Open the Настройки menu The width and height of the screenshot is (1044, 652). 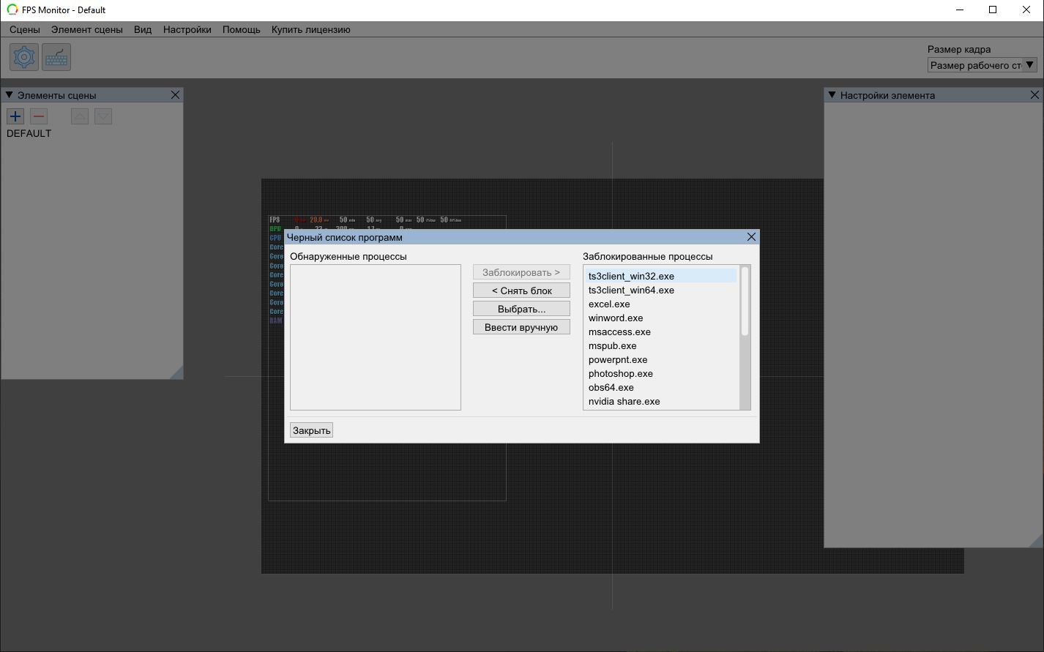[187, 30]
